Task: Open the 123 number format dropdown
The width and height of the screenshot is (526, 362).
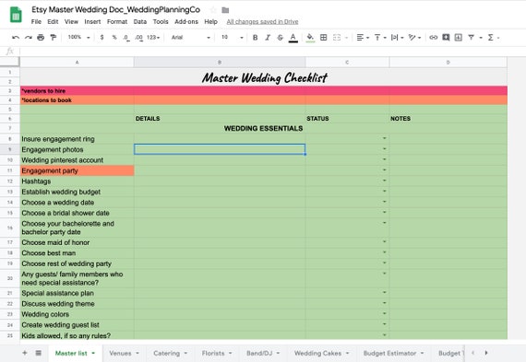Action: (x=153, y=38)
